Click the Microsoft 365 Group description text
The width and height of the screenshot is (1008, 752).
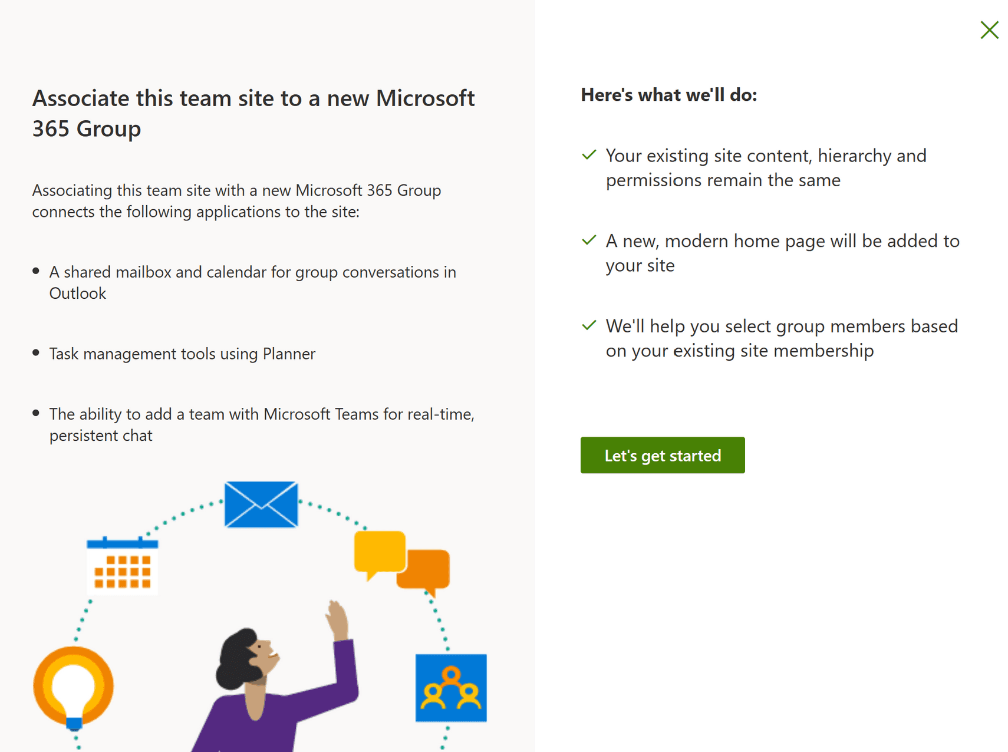[x=236, y=200]
